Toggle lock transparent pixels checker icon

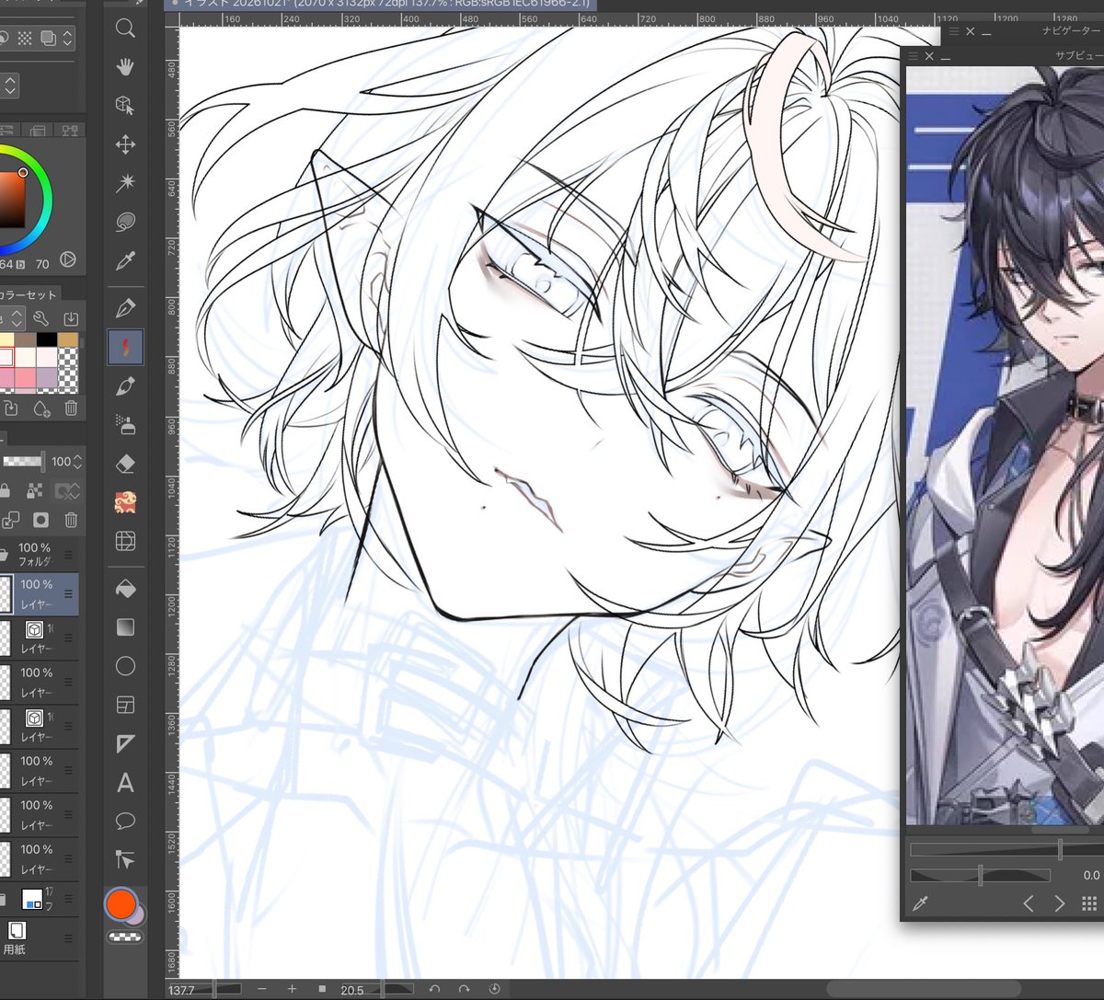coord(35,490)
